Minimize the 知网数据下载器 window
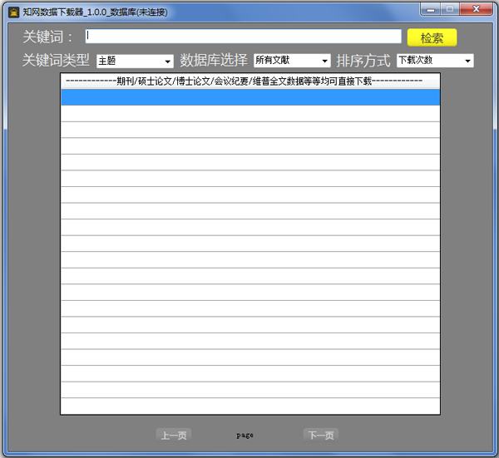Screen dimensions: 499x458 tap(431, 9)
